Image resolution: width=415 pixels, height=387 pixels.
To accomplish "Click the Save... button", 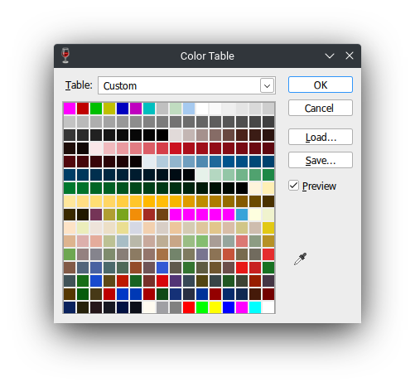I will pyautogui.click(x=321, y=160).
